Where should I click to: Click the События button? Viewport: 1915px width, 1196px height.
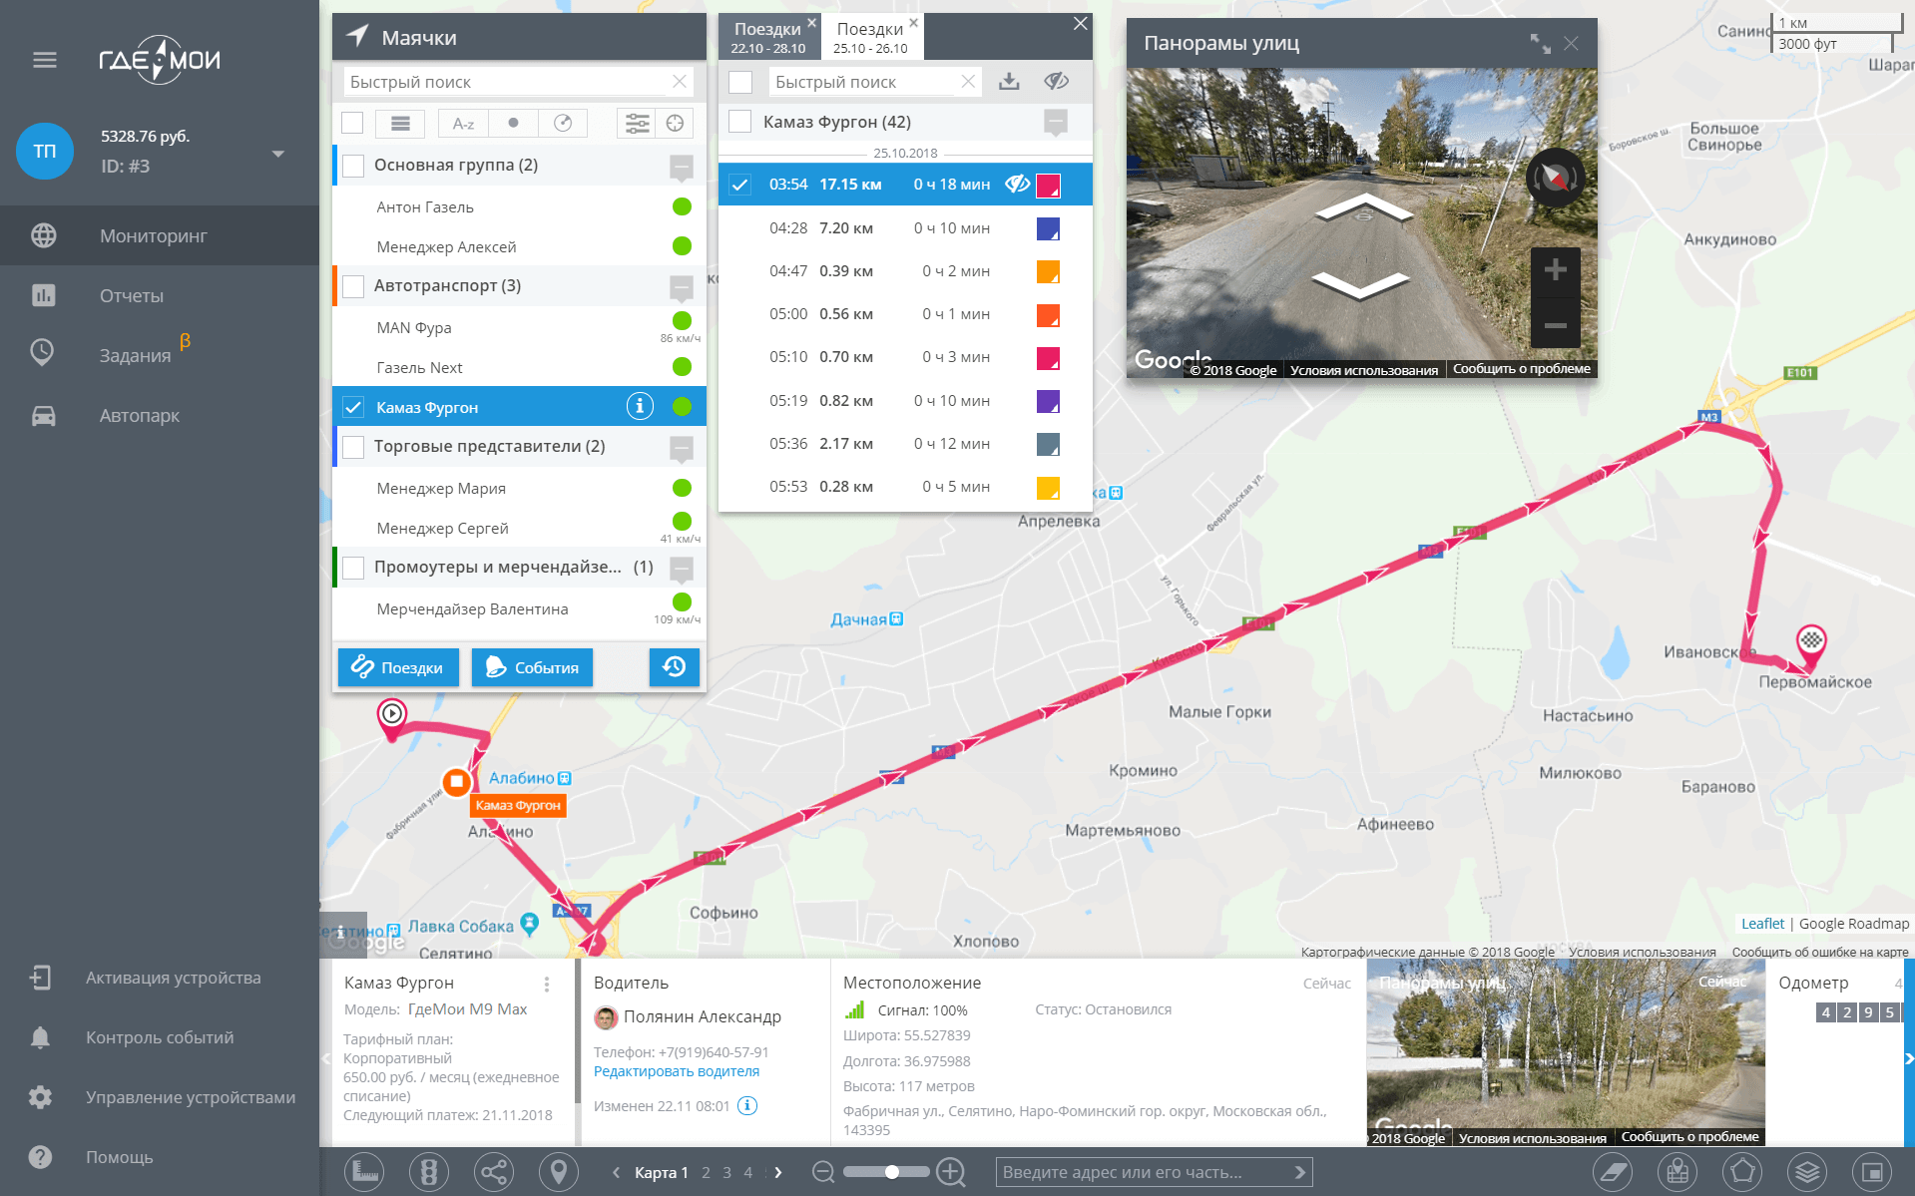click(x=532, y=667)
